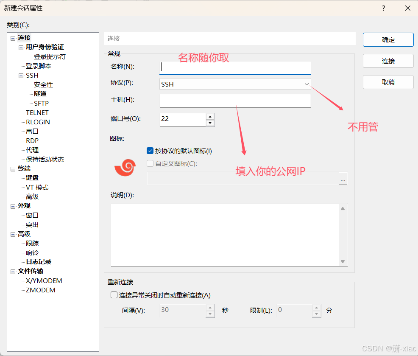Click the 限制(L) field showing 0

coord(295,311)
